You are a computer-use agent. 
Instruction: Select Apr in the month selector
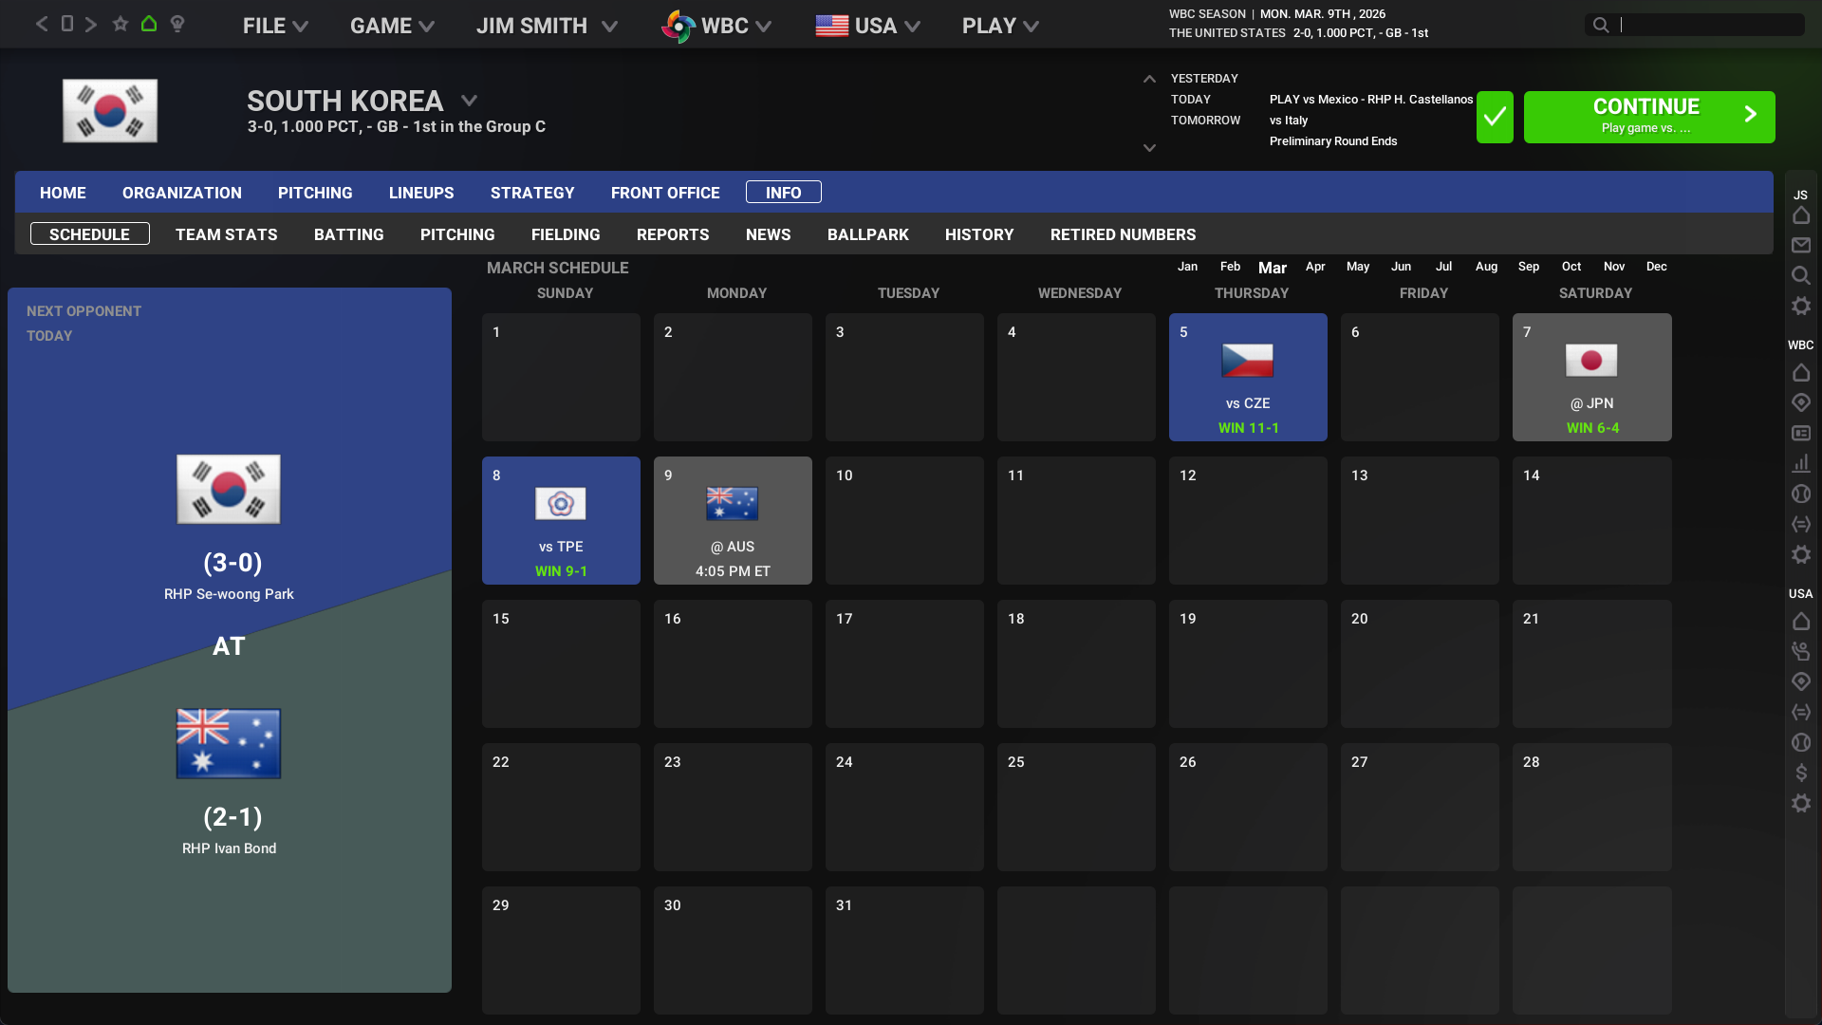(1314, 267)
